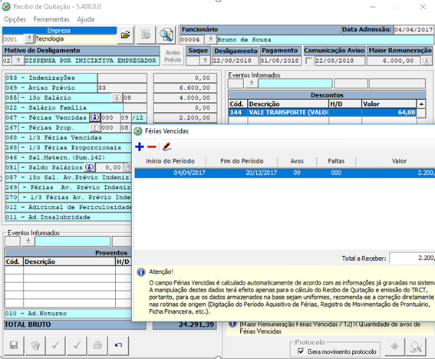Click the magnifier search document icon
Image resolution: width=435 pixels, height=359 pixels.
point(166,35)
